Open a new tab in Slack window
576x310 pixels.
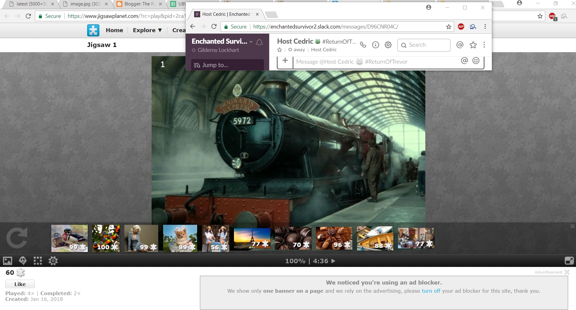[271, 15]
